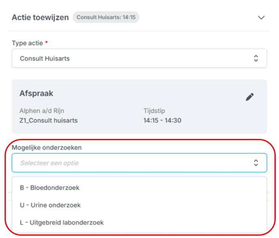Click the Alphen a/d Rijn location text

point(42,111)
